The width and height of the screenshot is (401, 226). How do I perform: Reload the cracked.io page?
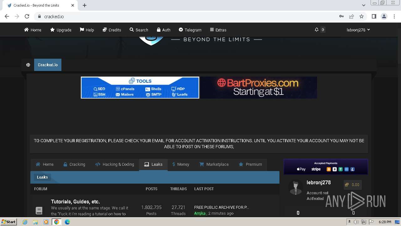click(27, 16)
